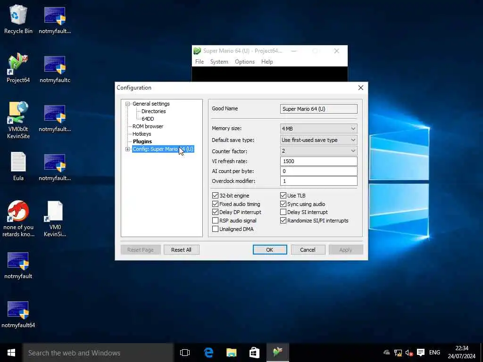Open the System menu in Project64
The image size is (483, 362).
219,62
